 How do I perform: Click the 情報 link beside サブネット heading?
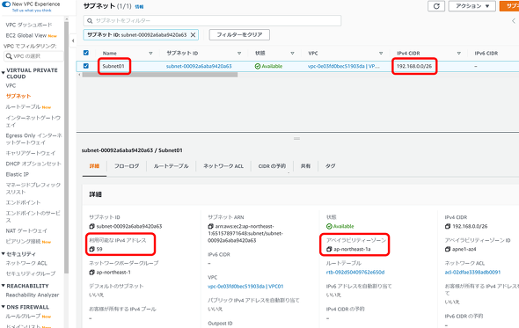click(139, 7)
